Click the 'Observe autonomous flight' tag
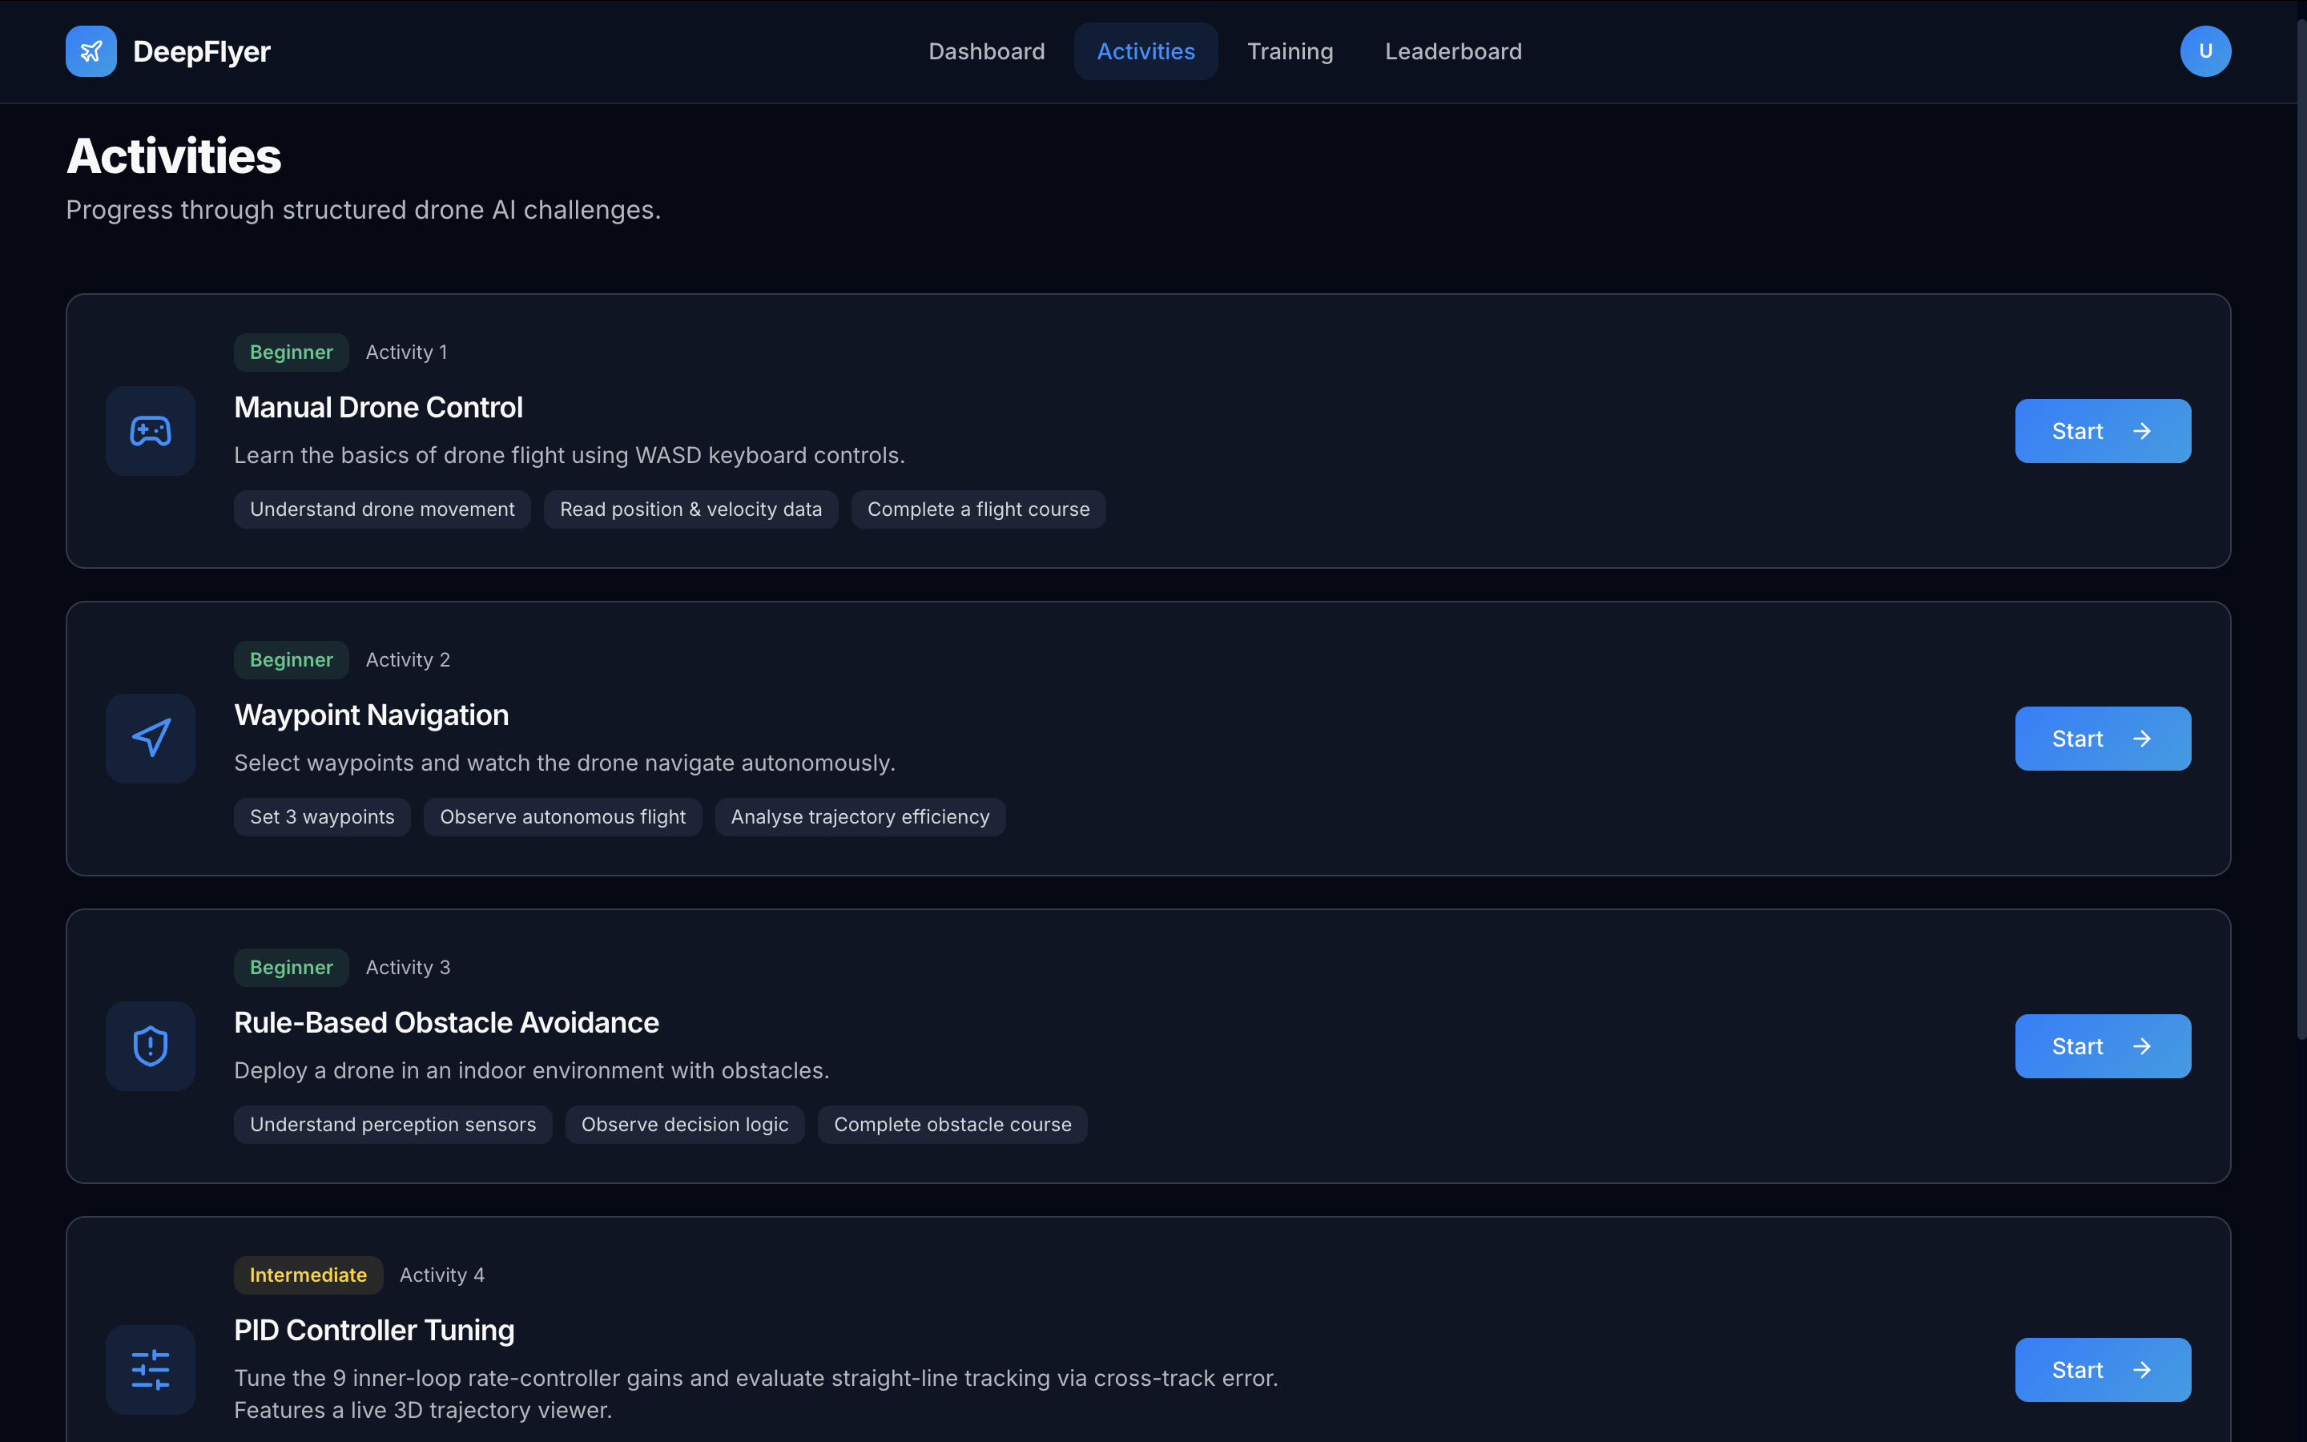Screen dimensions: 2307x1442 pyautogui.click(x=562, y=817)
